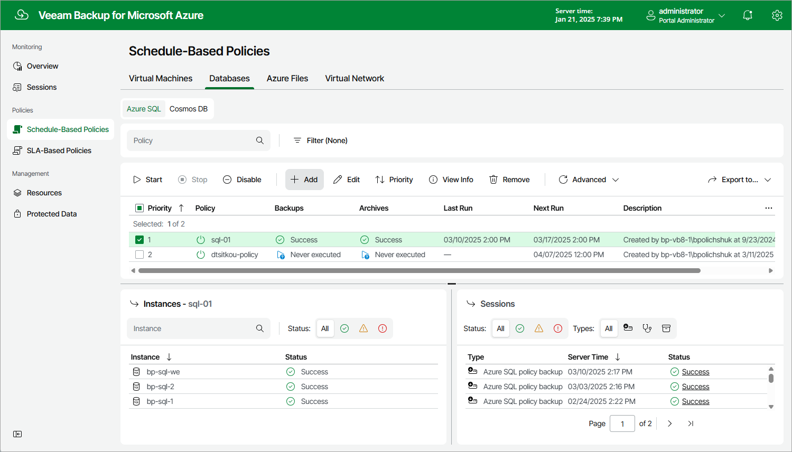
Task: Filter sessions by archive type icon
Action: click(x=666, y=328)
